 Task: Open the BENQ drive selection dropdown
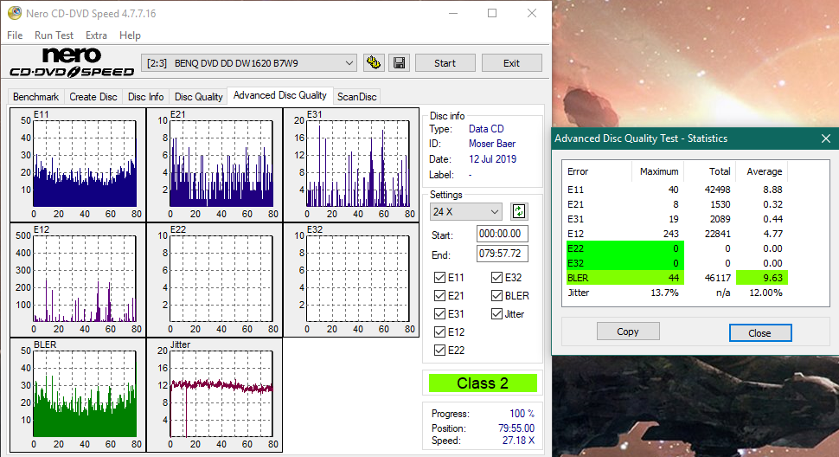(249, 63)
